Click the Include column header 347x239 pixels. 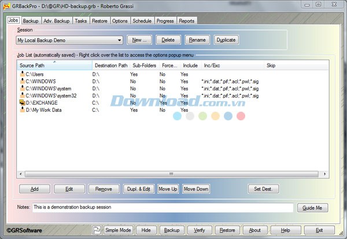point(190,65)
